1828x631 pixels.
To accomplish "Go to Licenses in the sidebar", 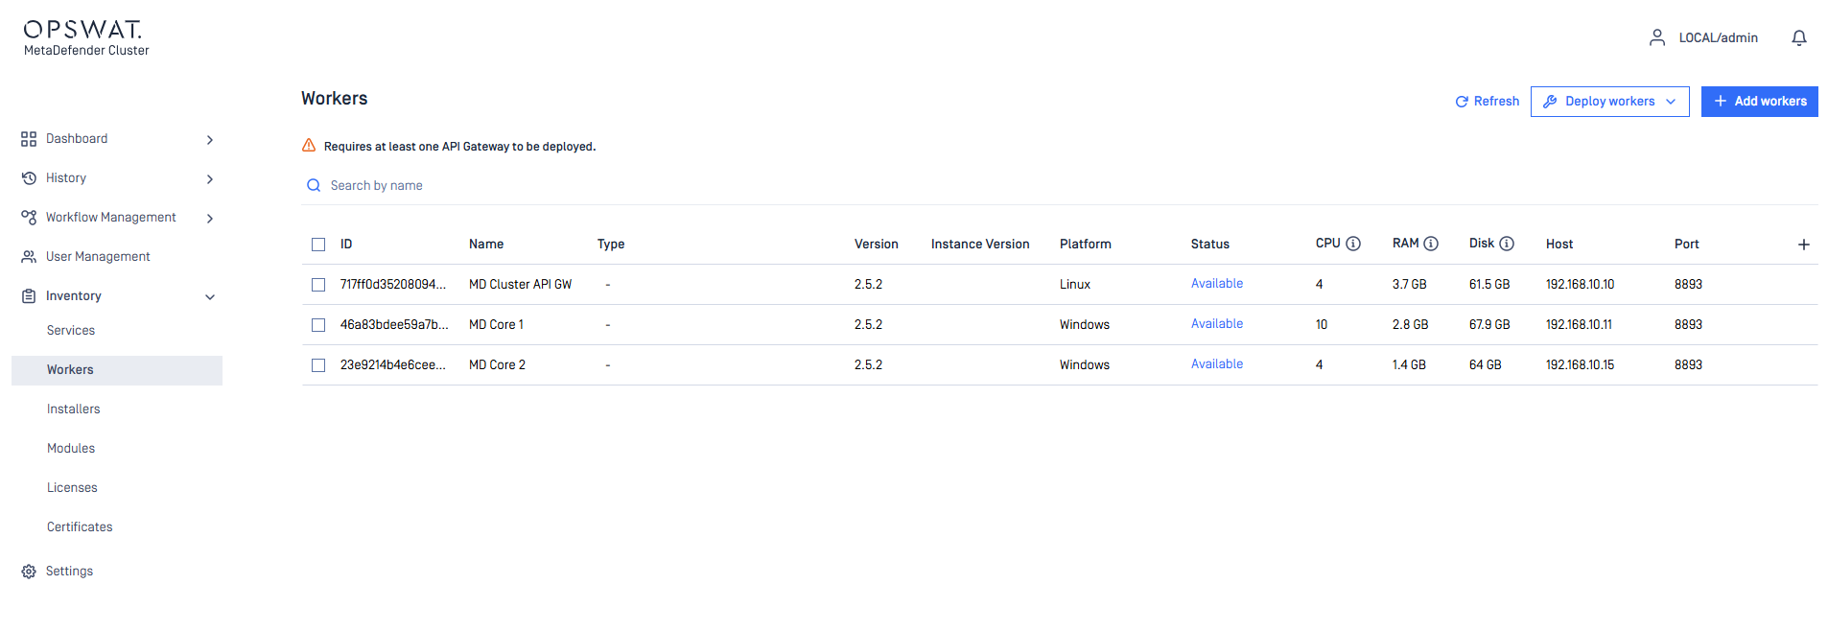I will tap(72, 488).
